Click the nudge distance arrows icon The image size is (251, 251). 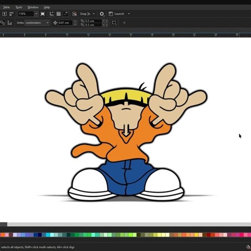click(55, 23)
